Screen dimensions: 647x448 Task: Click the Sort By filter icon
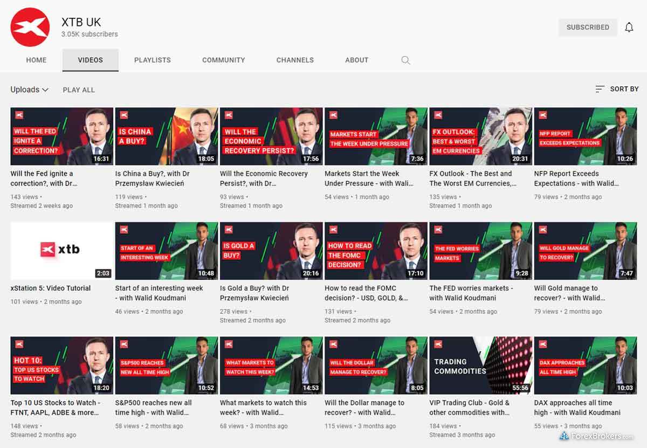(x=600, y=89)
